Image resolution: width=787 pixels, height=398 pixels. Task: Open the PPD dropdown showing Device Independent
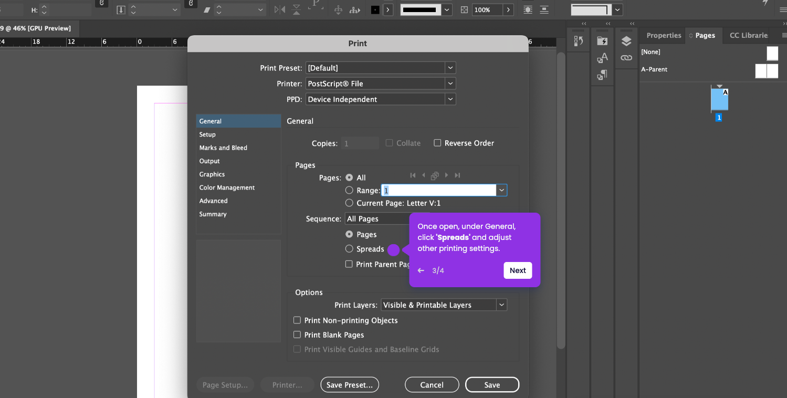[x=381, y=99]
